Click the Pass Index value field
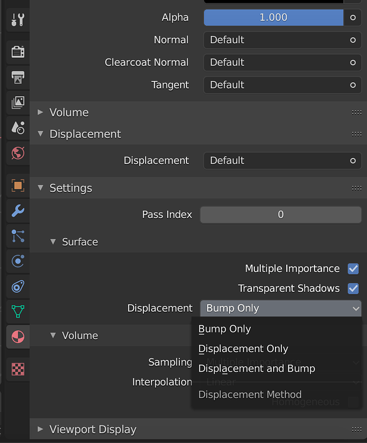Viewport: 367px width, 443px height. point(281,215)
